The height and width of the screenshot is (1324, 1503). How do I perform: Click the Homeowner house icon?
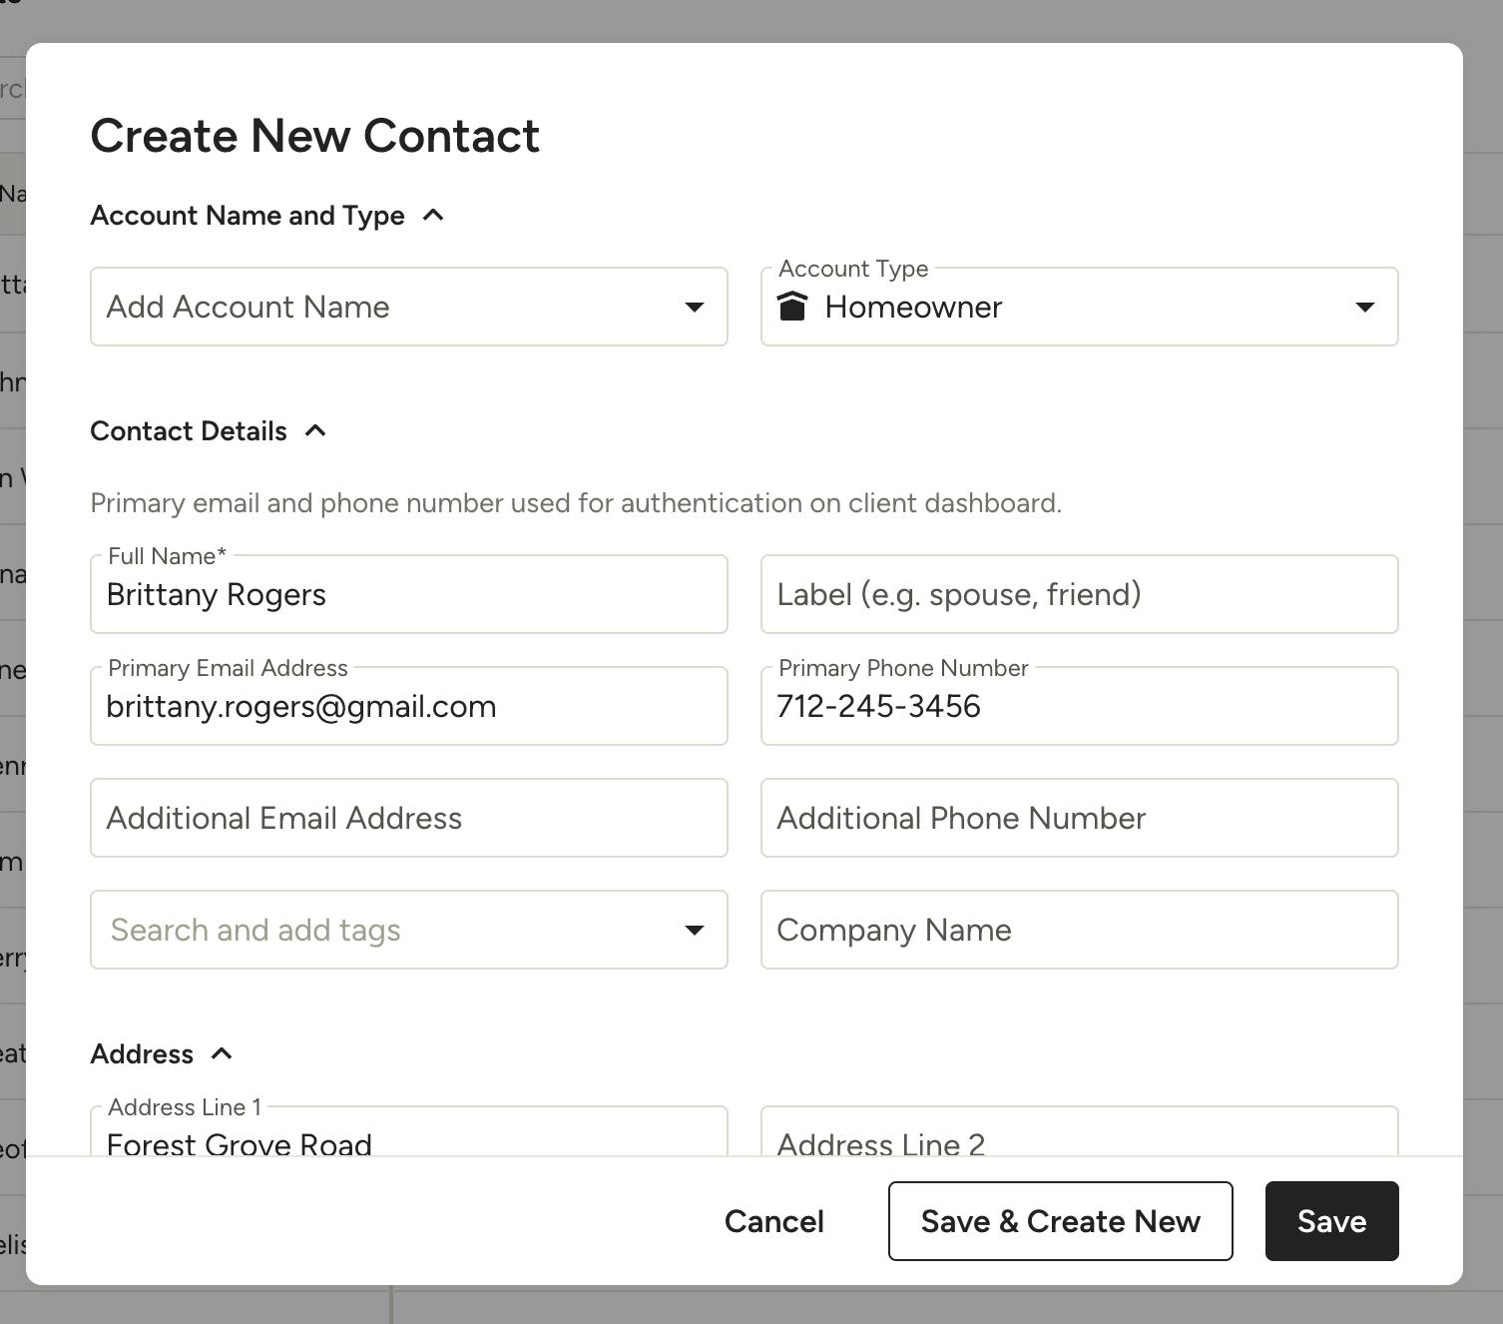click(x=791, y=307)
